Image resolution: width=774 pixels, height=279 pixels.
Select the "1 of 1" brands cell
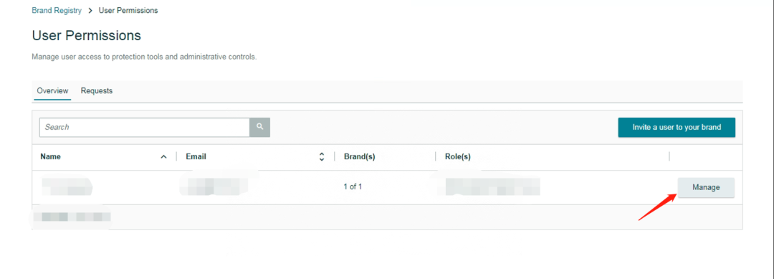tap(353, 187)
